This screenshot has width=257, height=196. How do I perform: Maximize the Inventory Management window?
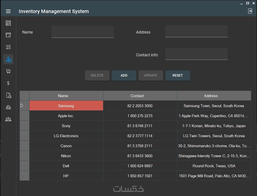coord(248,3)
